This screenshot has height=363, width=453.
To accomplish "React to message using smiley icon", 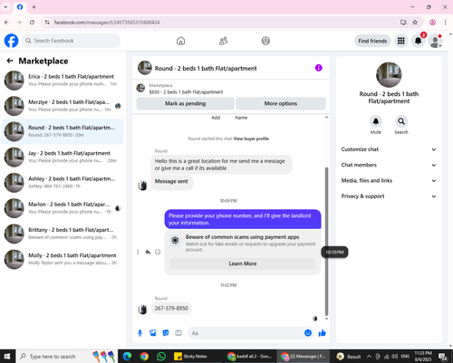I will (x=158, y=252).
